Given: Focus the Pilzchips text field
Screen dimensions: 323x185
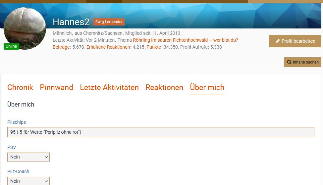Looking at the screenshot, I should [x=161, y=132].
